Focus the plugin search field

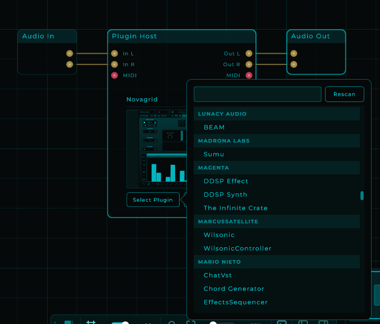tap(258, 94)
